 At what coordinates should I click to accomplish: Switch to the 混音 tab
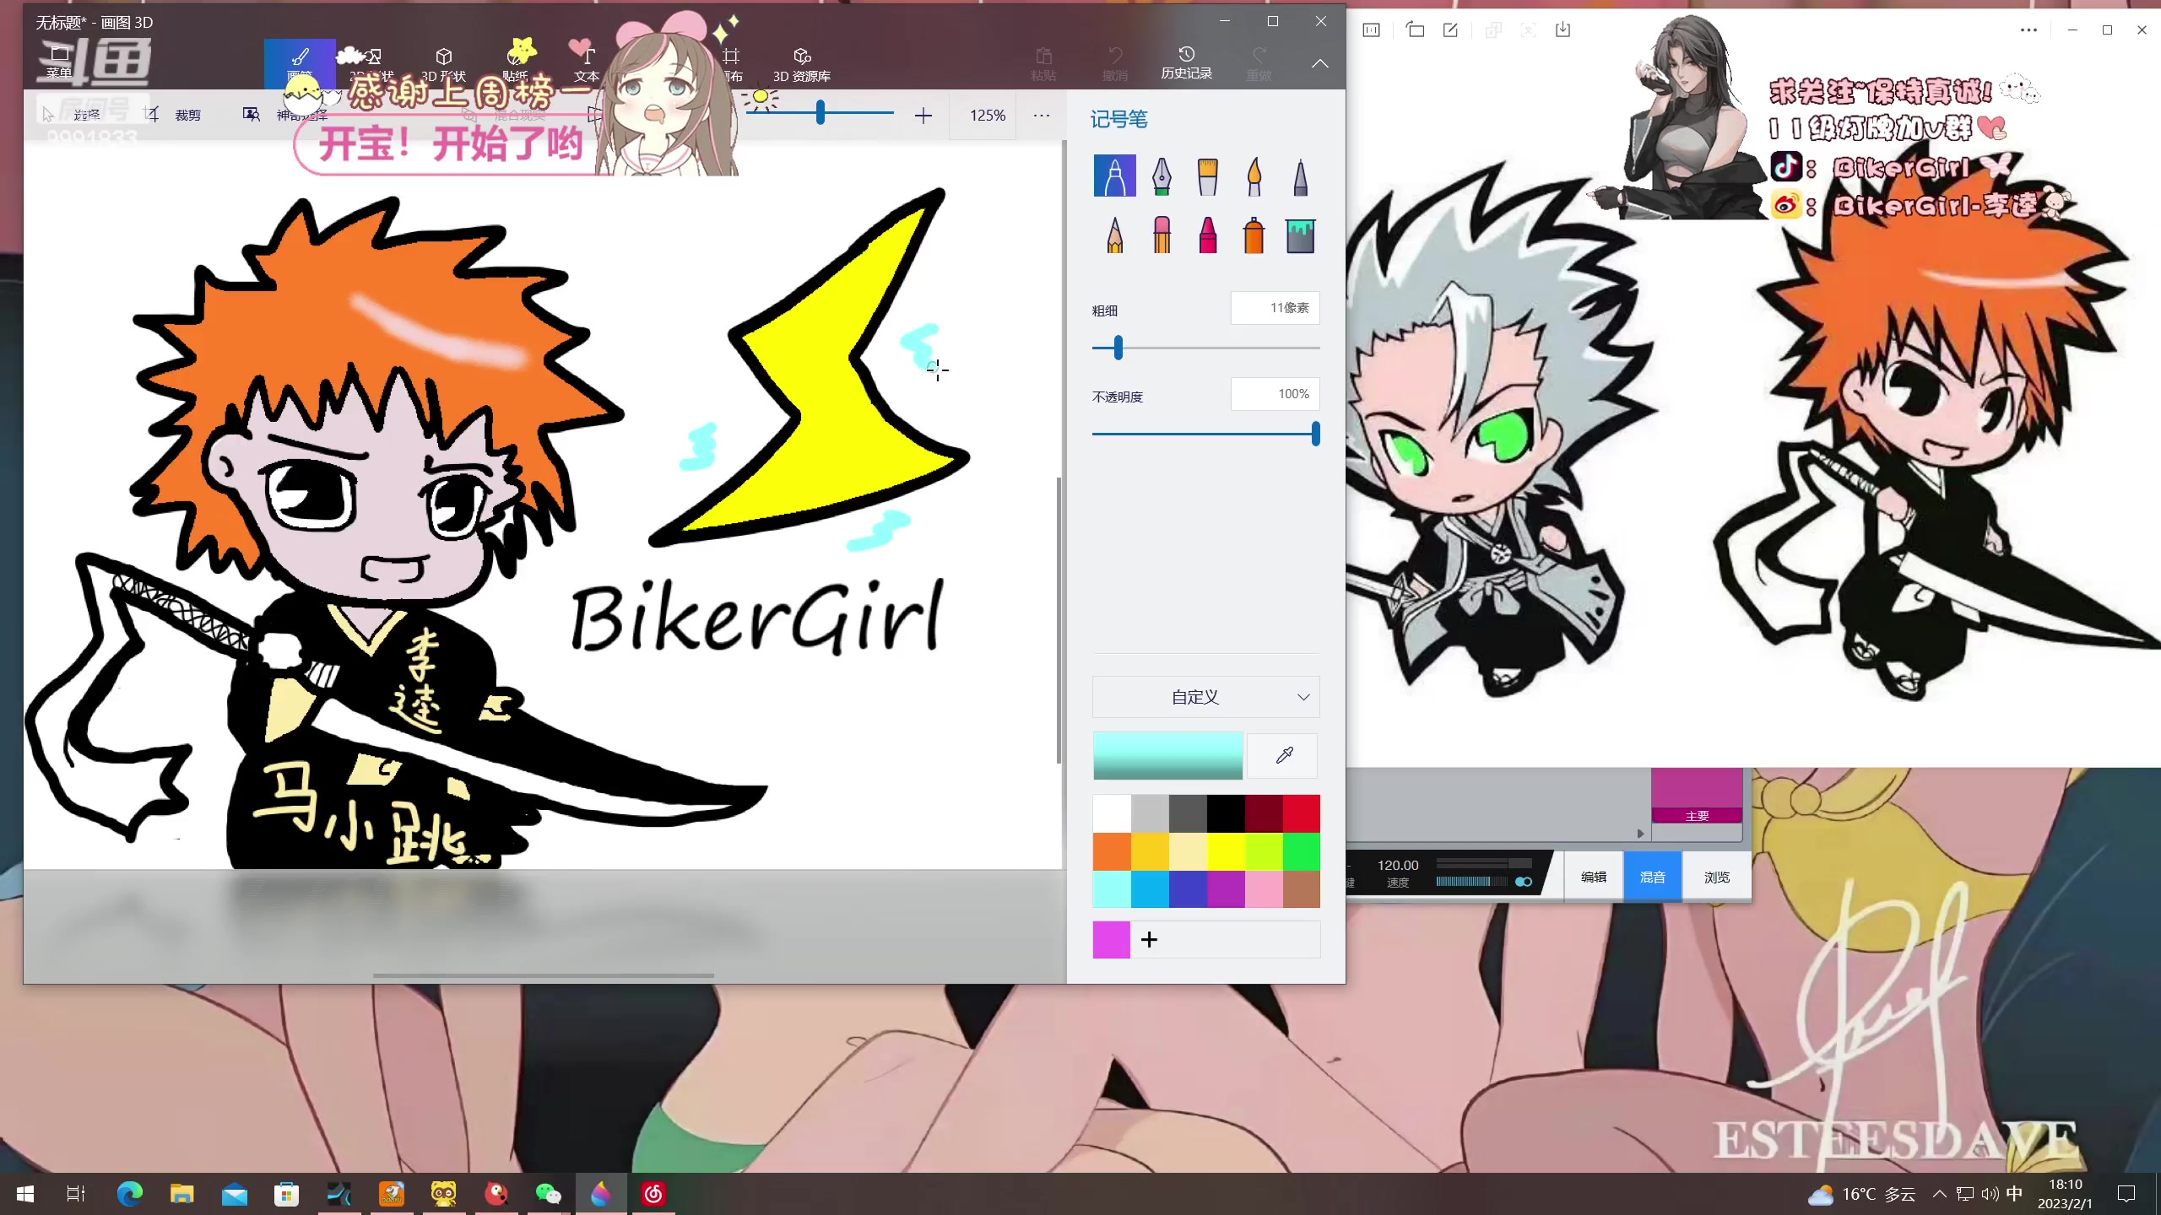1652,877
